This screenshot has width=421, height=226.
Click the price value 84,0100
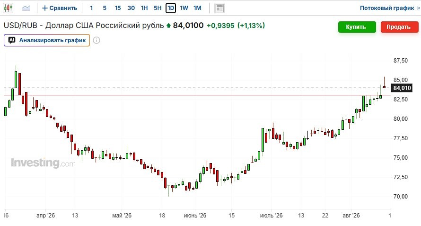188,26
